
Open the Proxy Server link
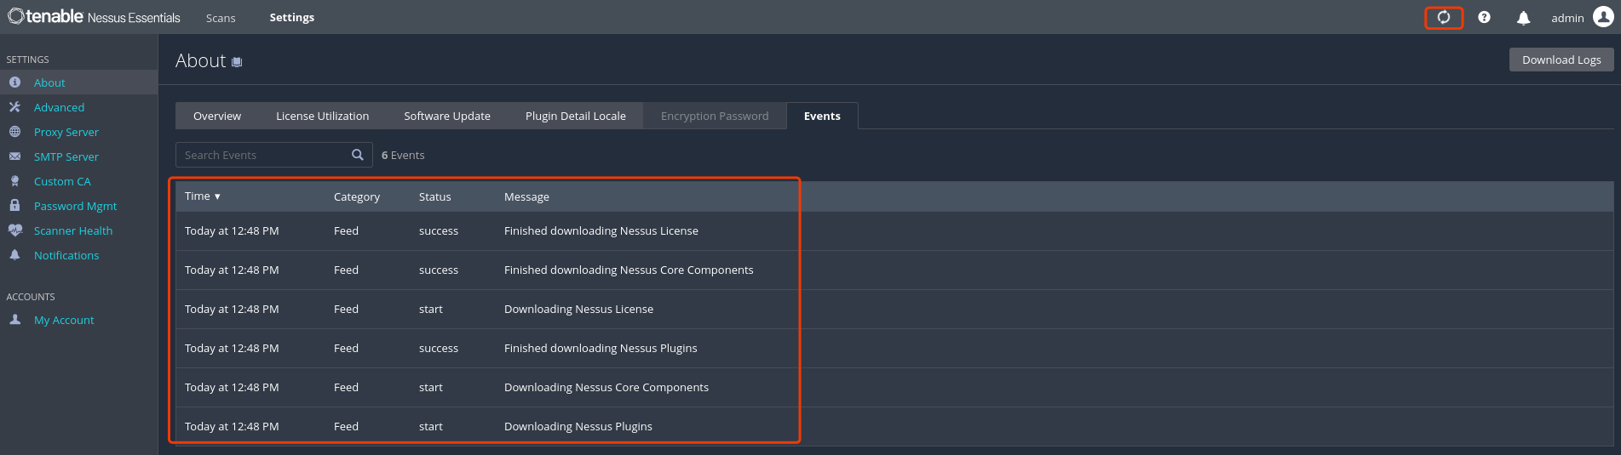coord(66,132)
